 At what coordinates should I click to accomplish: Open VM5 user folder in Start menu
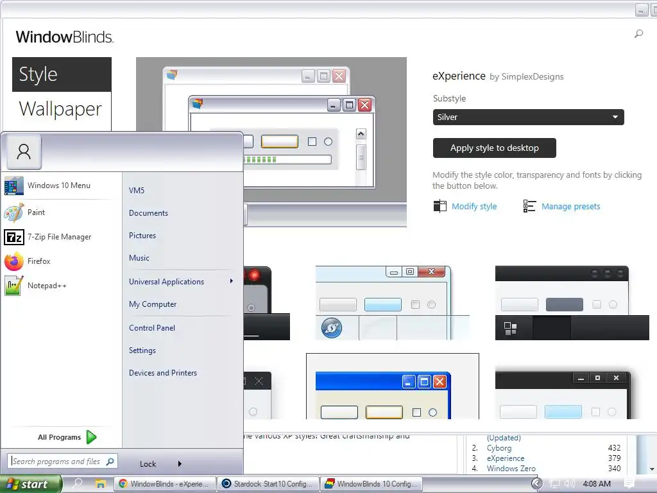pyautogui.click(x=137, y=190)
